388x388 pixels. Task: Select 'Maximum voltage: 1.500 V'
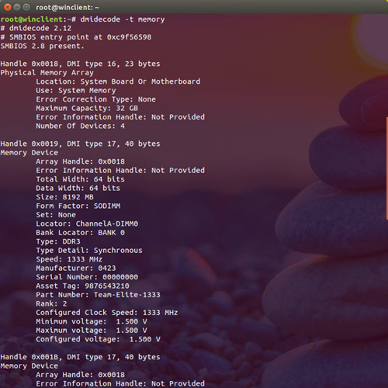tap(92, 331)
